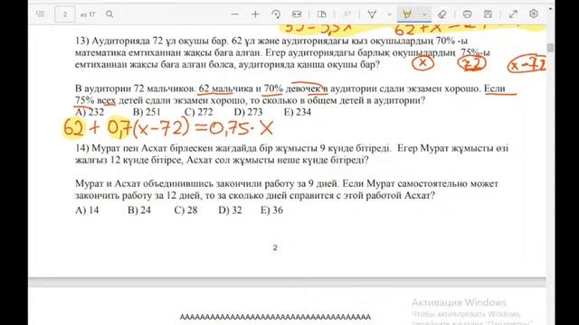Click answer option C) 28
The width and height of the screenshot is (579, 325).
coord(185,210)
